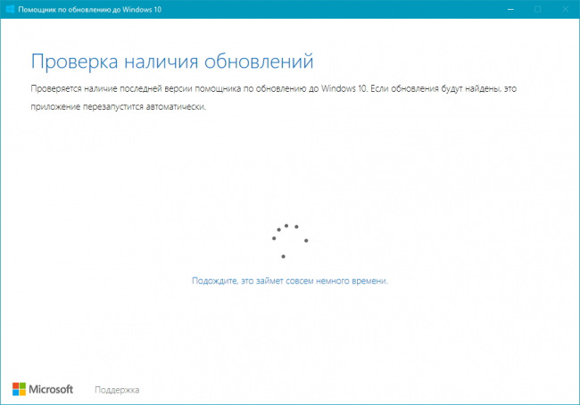Click the Windows logo in title bar
580x405 pixels.
tap(11, 9)
